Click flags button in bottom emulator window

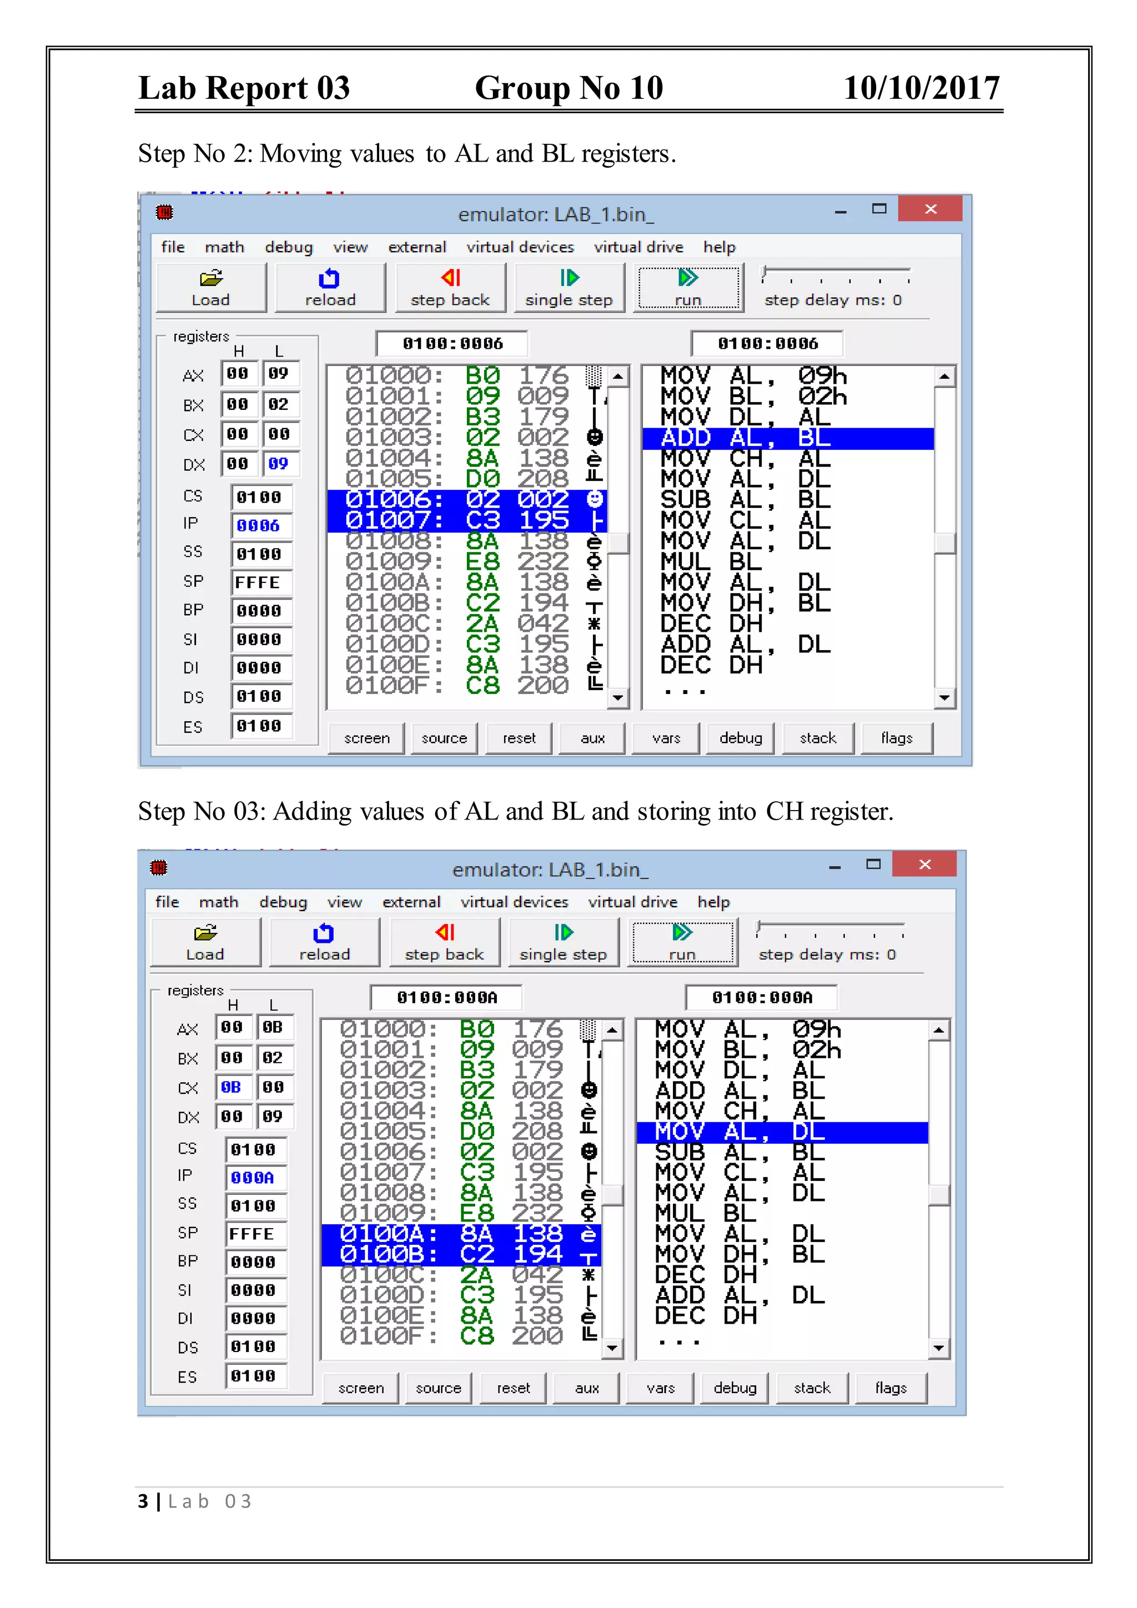(891, 1388)
